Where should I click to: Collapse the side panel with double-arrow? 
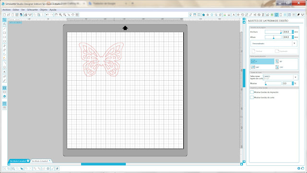244,19
